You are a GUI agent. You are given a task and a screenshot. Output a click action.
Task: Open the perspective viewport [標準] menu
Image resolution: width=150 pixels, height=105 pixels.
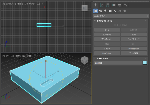18,56
